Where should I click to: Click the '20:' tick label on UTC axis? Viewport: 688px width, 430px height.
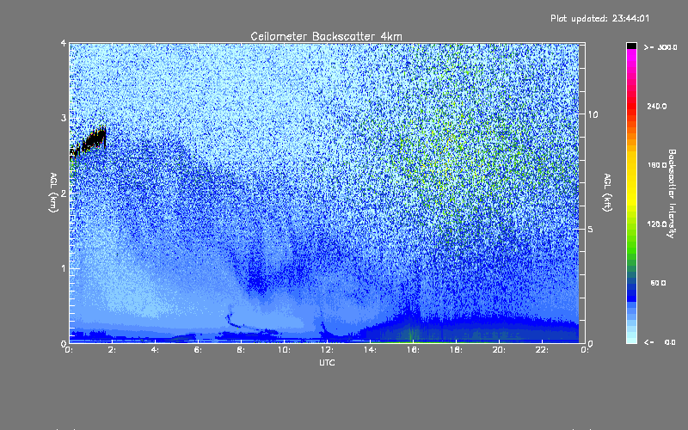click(x=499, y=350)
